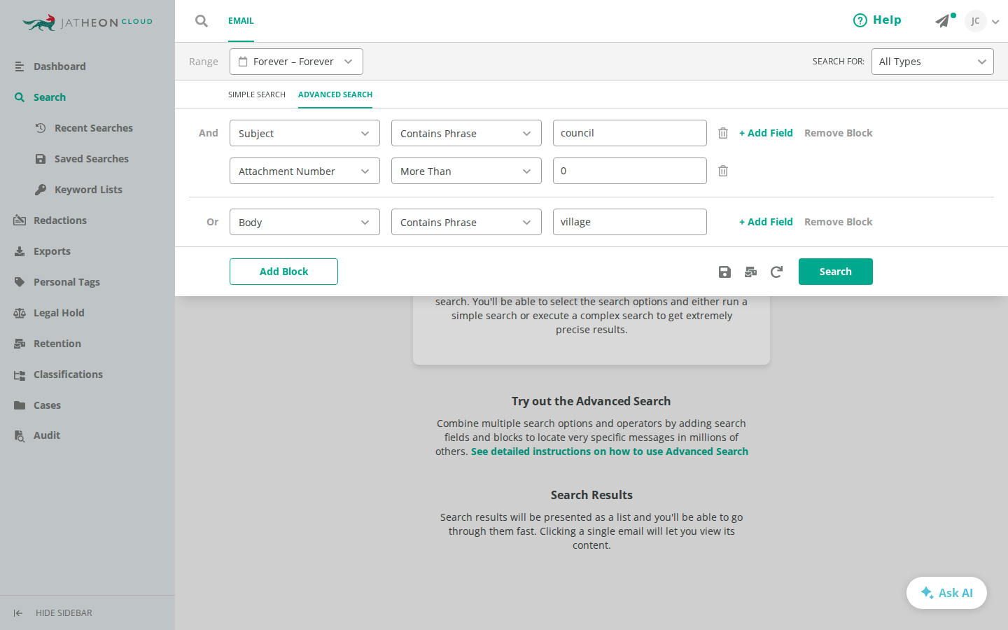Open the announcements megaphone icon
This screenshot has width=1008, height=630.
944,21
